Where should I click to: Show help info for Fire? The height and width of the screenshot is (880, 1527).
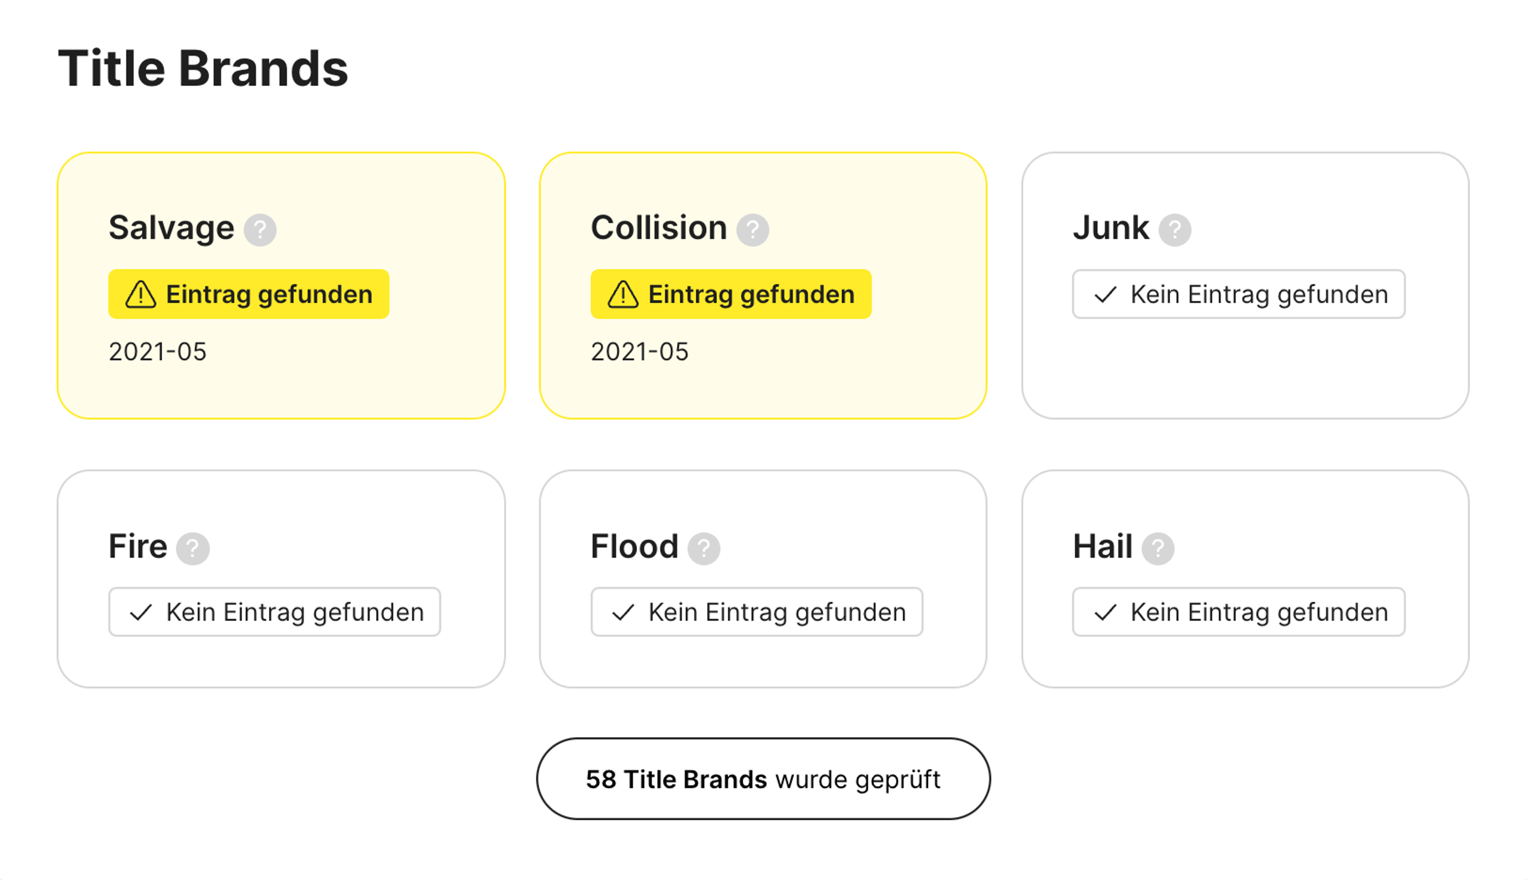193,548
